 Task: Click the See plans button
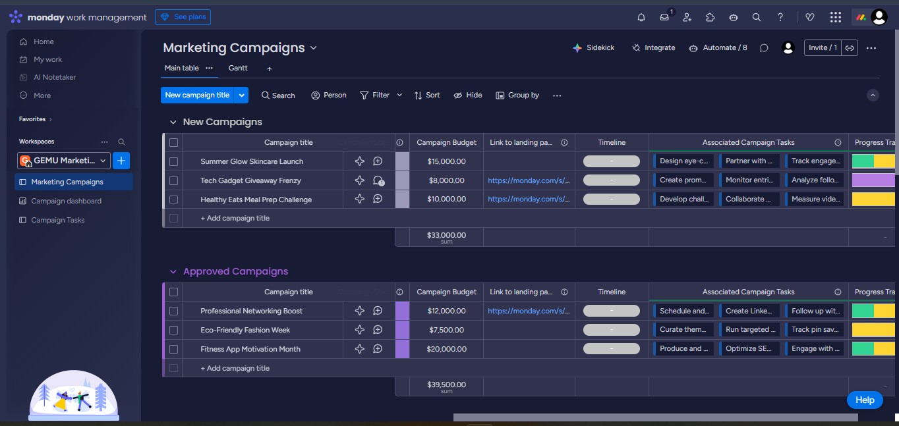point(183,17)
